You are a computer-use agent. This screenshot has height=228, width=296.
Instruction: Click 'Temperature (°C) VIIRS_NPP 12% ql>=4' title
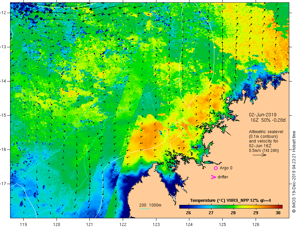(230, 201)
